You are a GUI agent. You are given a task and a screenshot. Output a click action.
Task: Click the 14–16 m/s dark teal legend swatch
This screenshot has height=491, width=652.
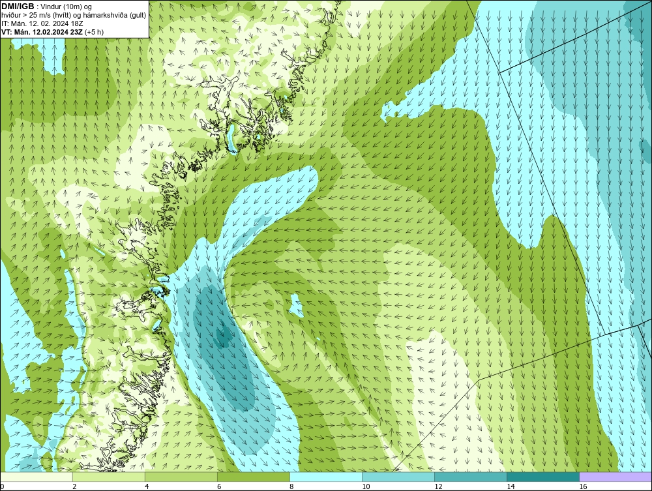point(542,477)
